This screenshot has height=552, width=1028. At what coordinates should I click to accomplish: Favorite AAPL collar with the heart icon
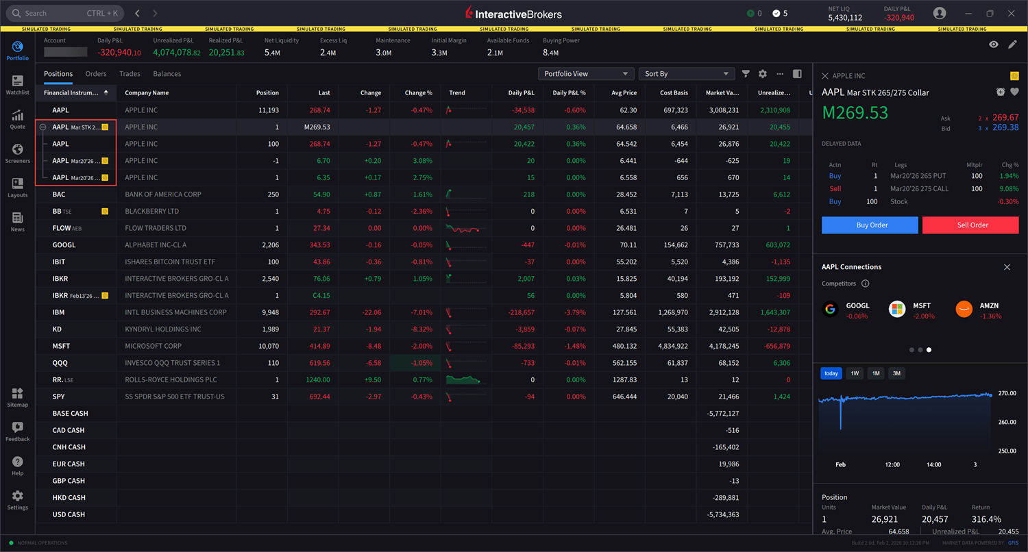(x=1014, y=92)
